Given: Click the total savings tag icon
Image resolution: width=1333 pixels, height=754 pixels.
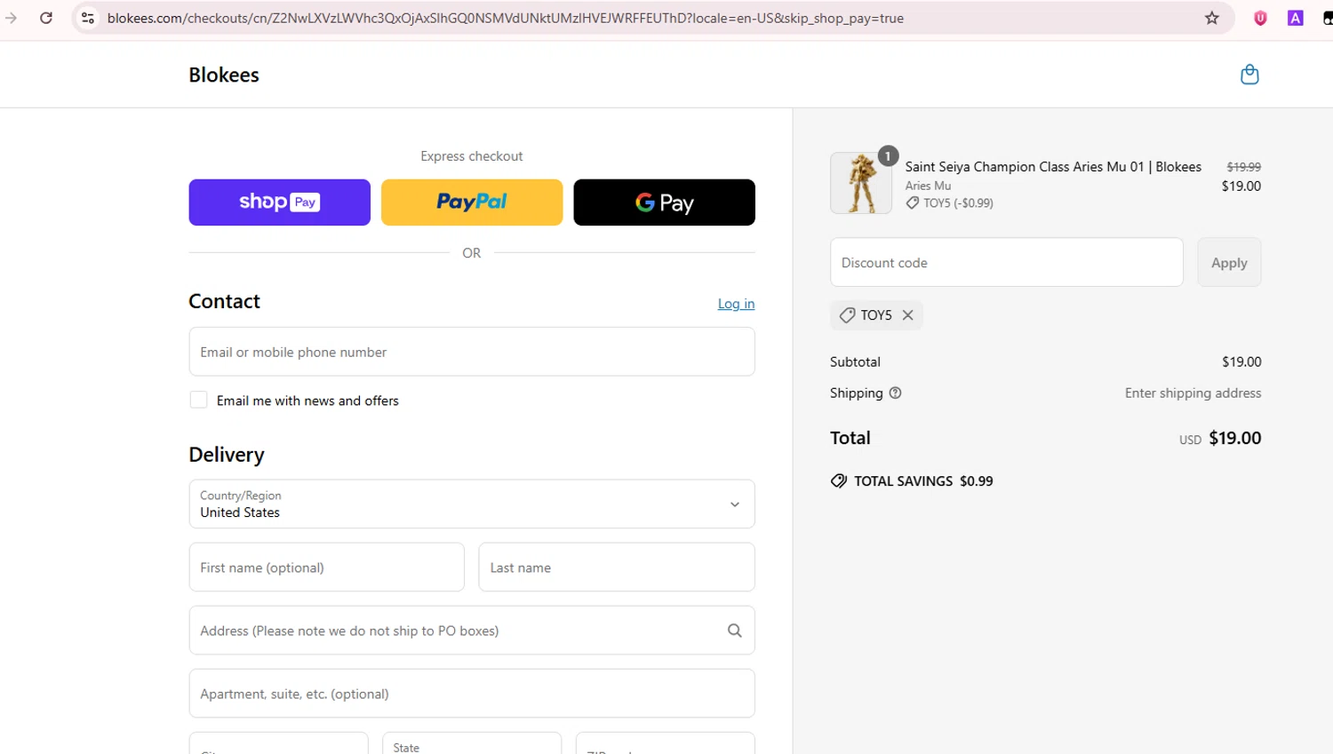Looking at the screenshot, I should click(838, 481).
